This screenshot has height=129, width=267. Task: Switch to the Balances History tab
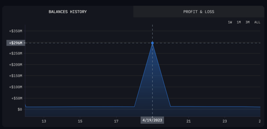(68, 12)
